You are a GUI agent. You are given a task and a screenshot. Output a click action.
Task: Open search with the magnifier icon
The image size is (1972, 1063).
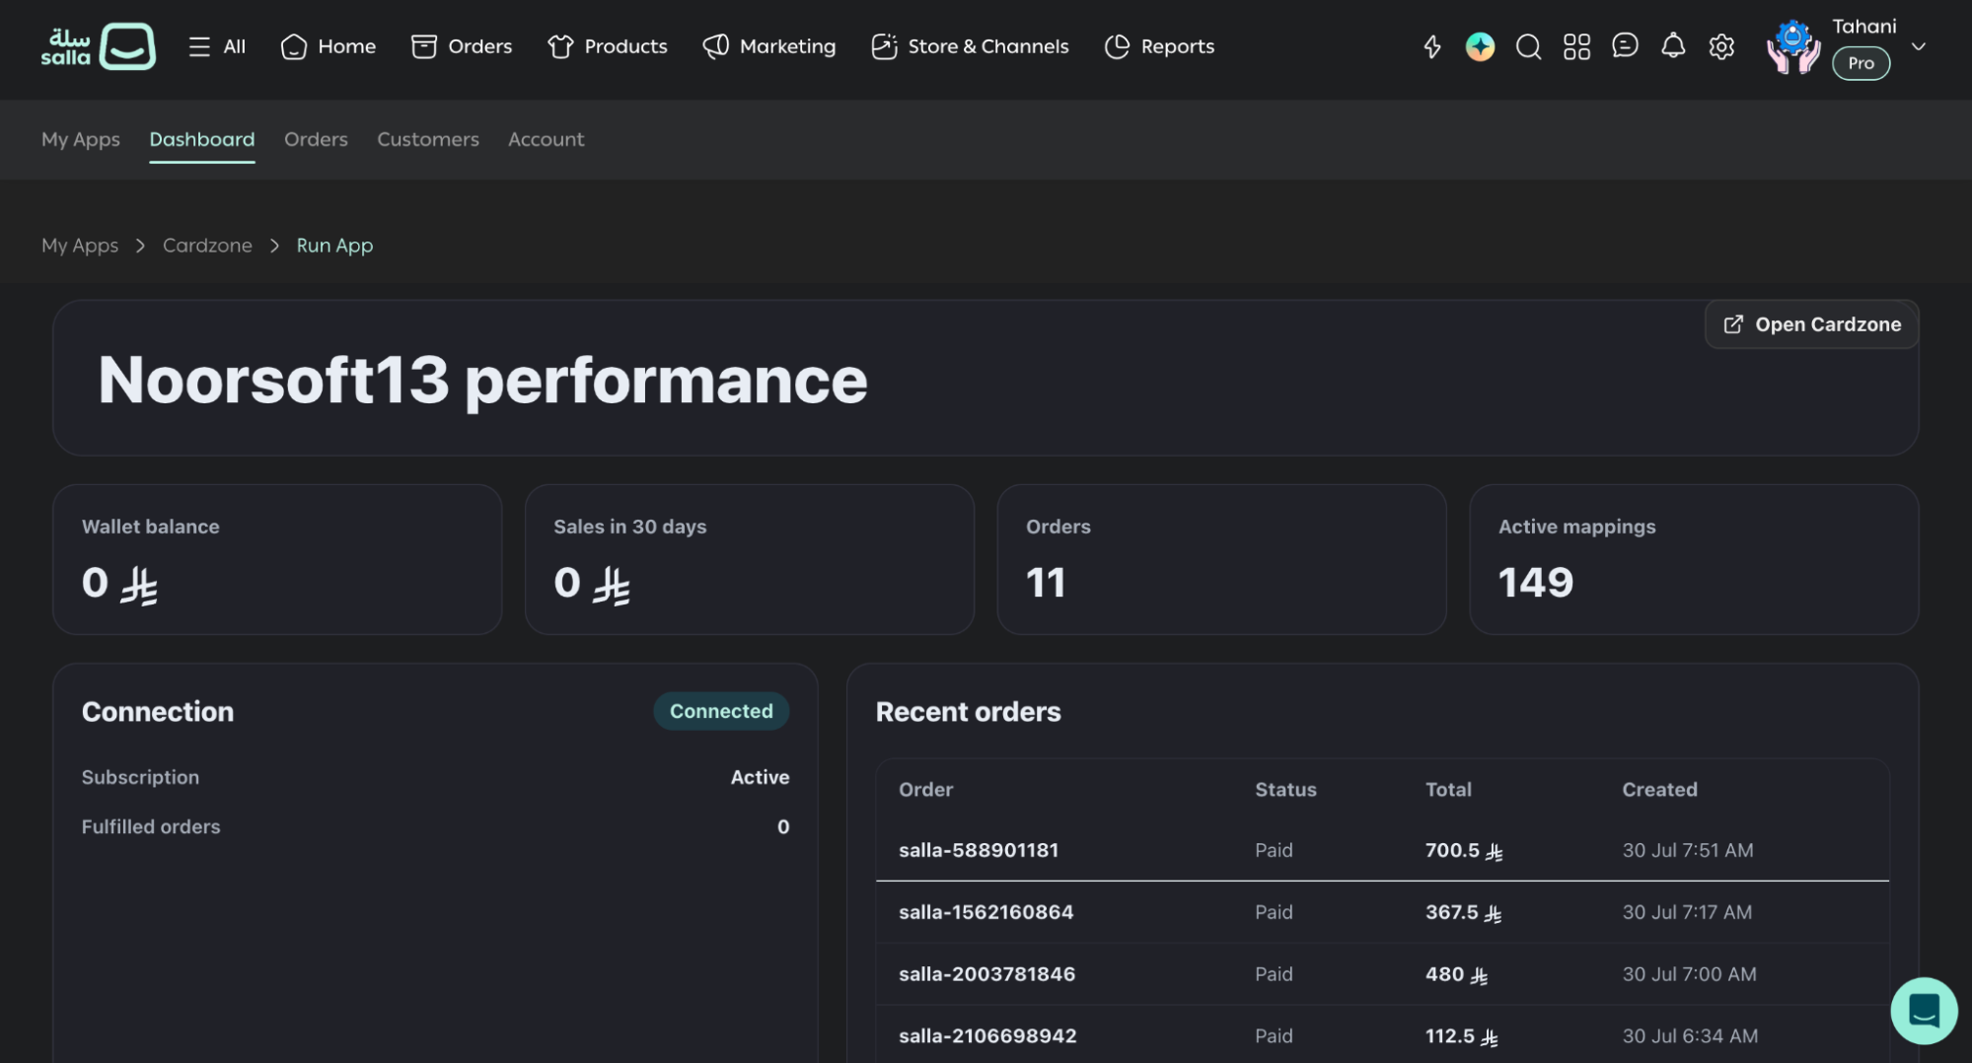[1528, 46]
